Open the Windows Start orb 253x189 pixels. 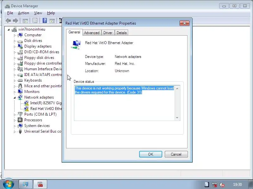tap(8, 184)
